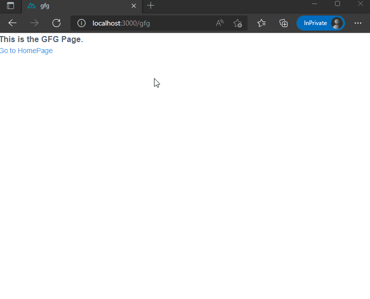Viewport: 370px width, 299px height.
Task: Close the gfg tab
Action: coord(133,6)
